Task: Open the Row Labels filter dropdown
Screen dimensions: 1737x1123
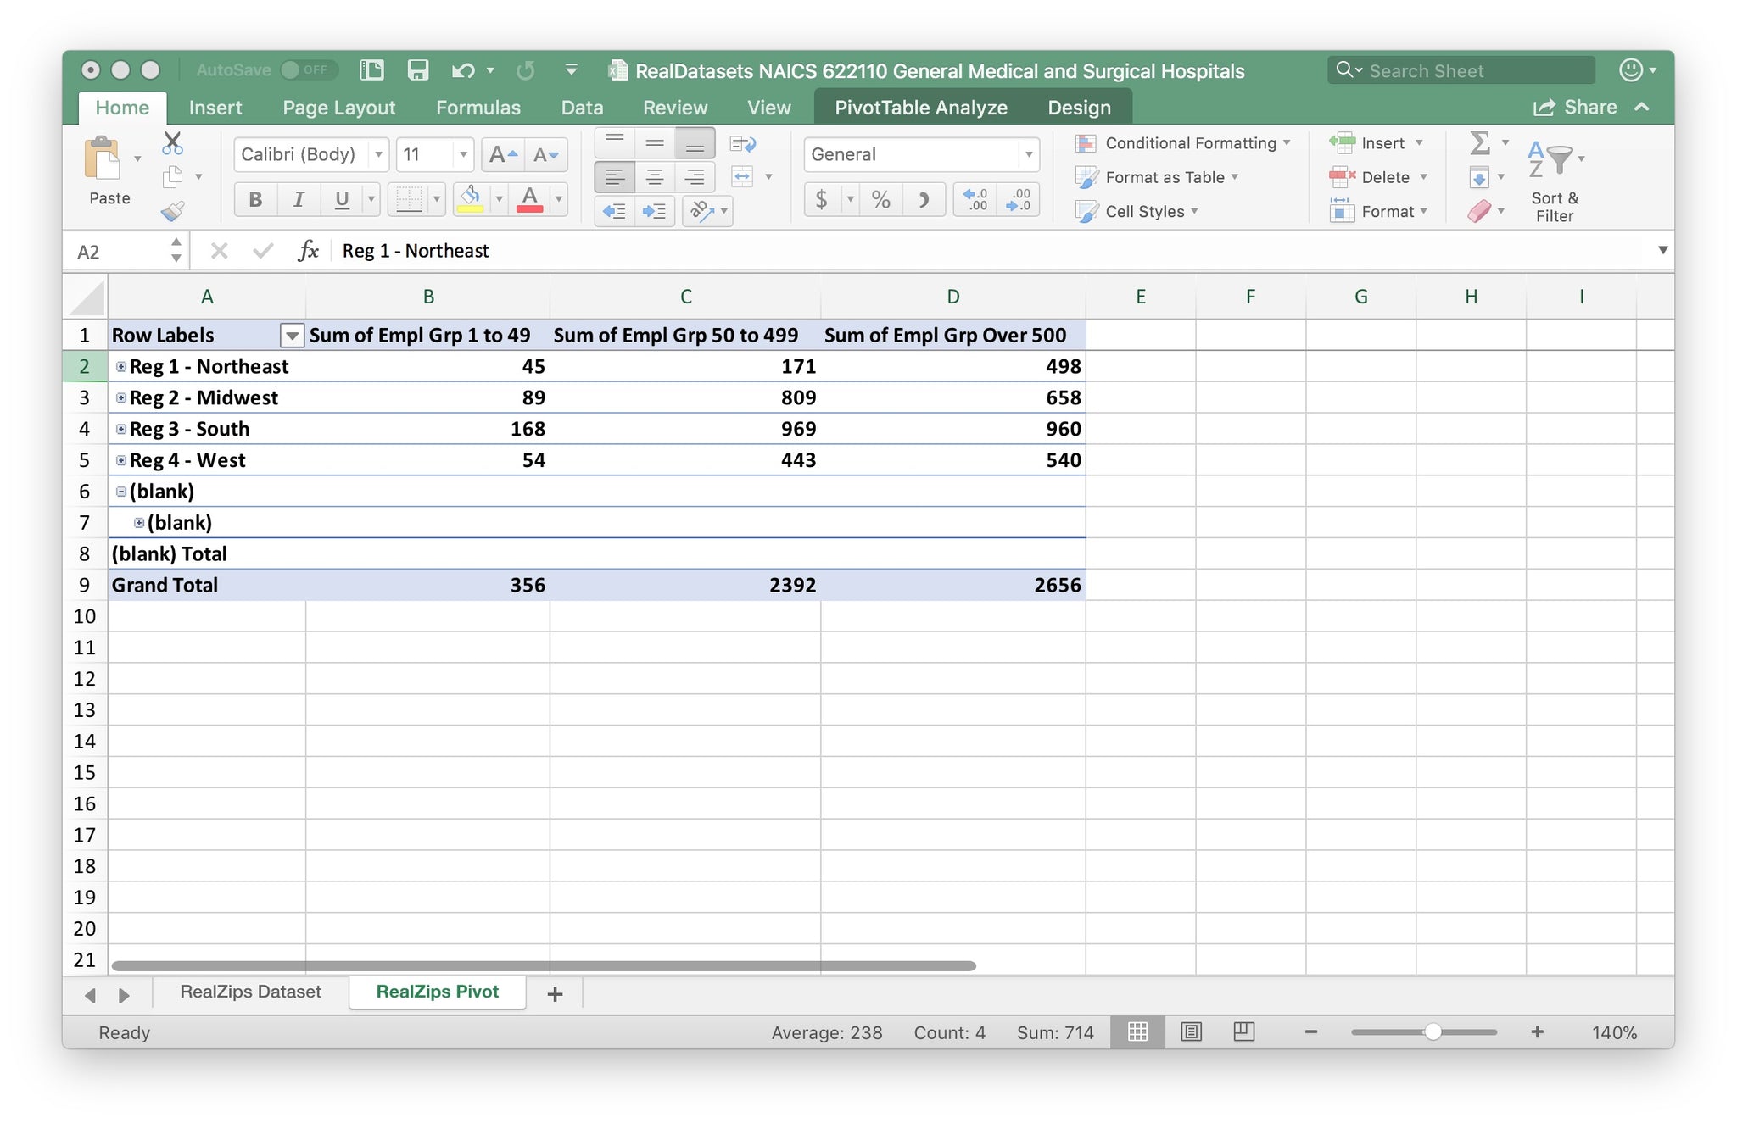Action: (x=291, y=336)
